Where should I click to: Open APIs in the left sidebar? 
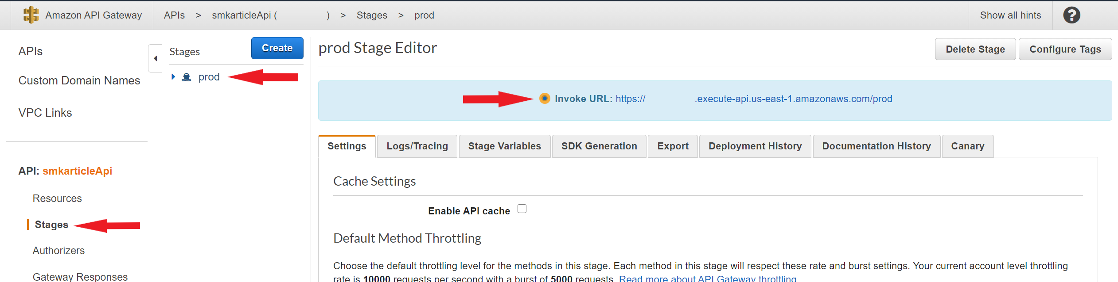point(31,51)
